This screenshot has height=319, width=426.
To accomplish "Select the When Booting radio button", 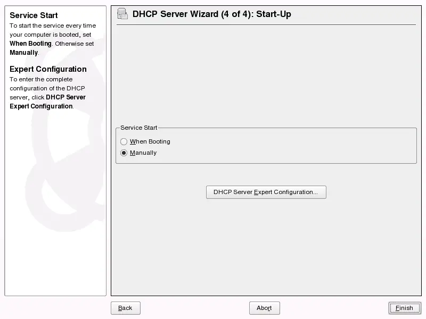I will pyautogui.click(x=124, y=141).
